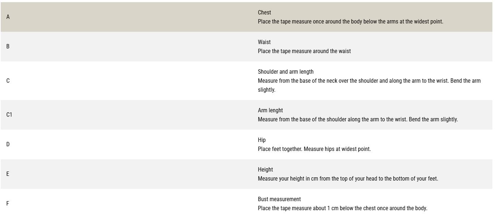Click the letter E row label

pos(8,174)
